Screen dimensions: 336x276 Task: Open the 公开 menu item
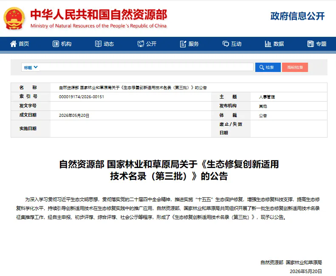pyautogui.click(x=147, y=44)
